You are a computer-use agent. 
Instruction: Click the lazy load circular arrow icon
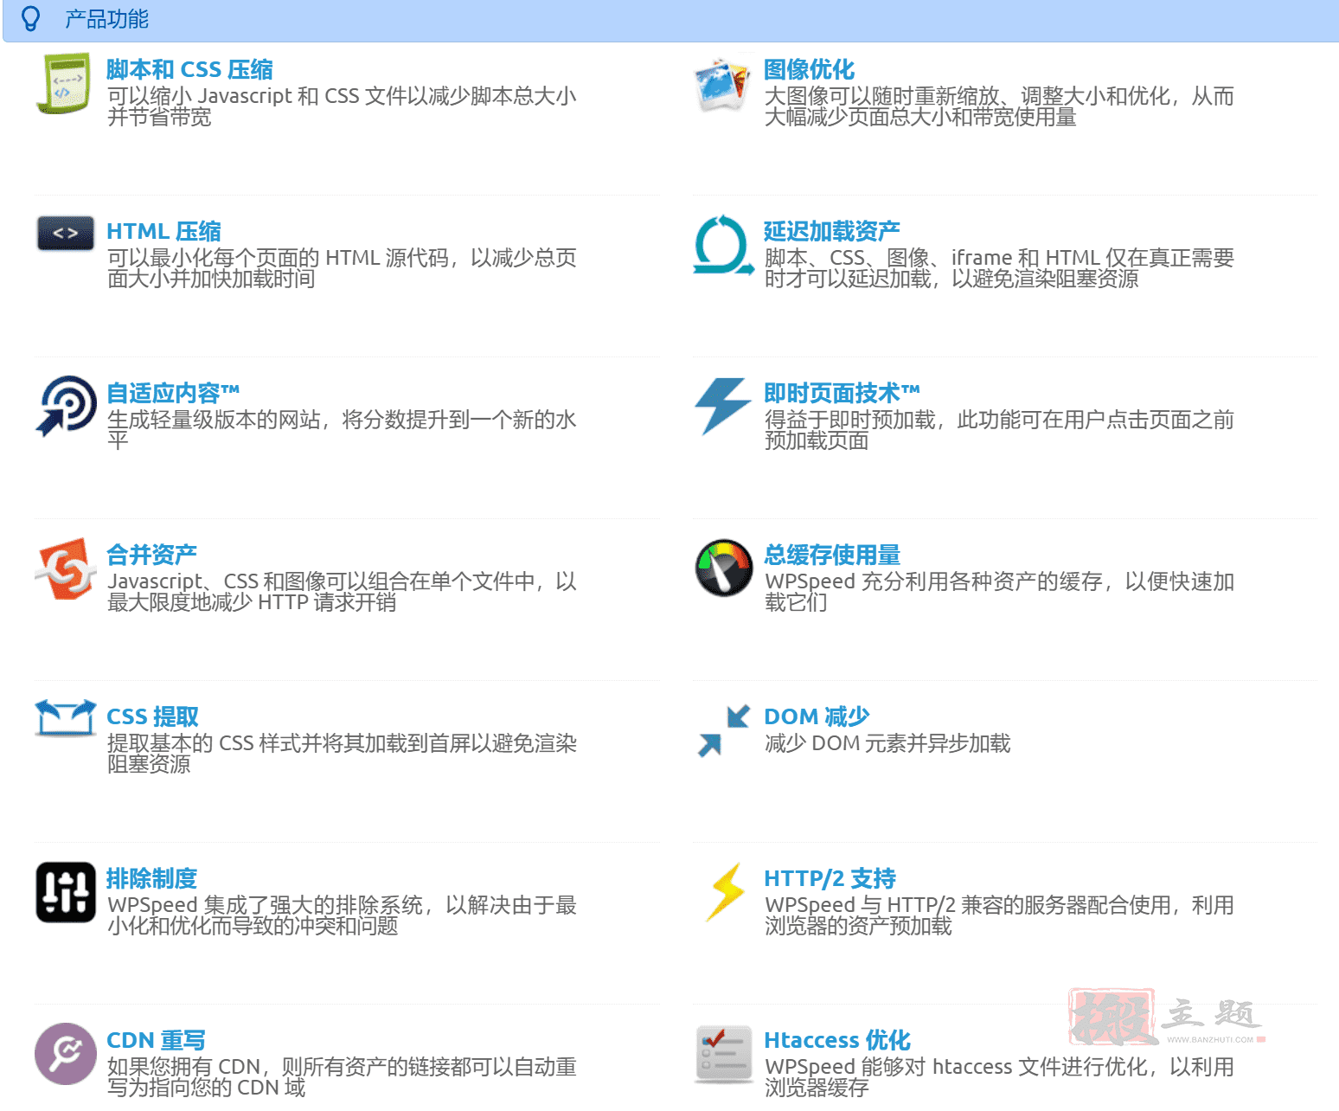[723, 245]
